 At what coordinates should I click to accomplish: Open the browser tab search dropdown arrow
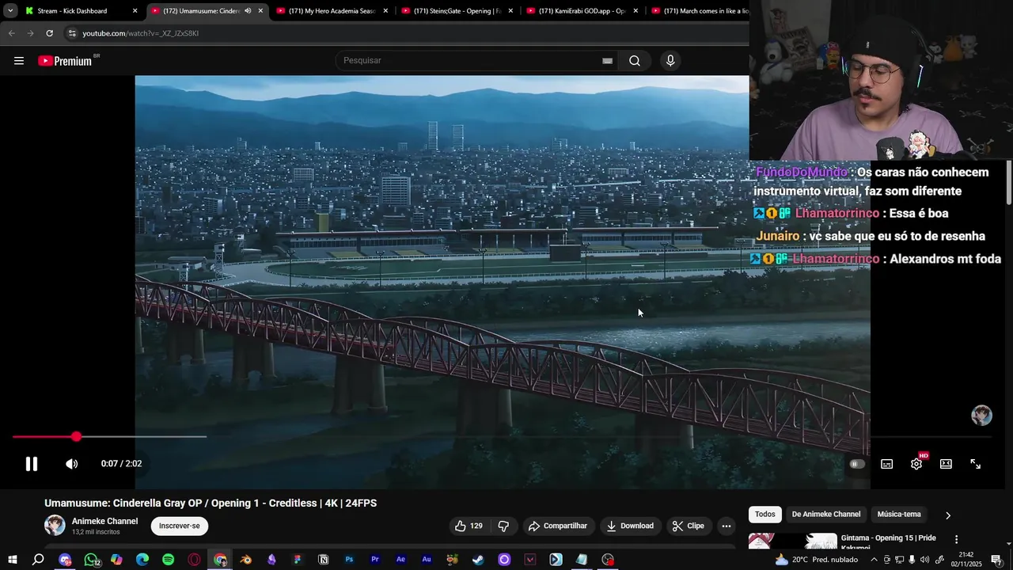[10, 11]
